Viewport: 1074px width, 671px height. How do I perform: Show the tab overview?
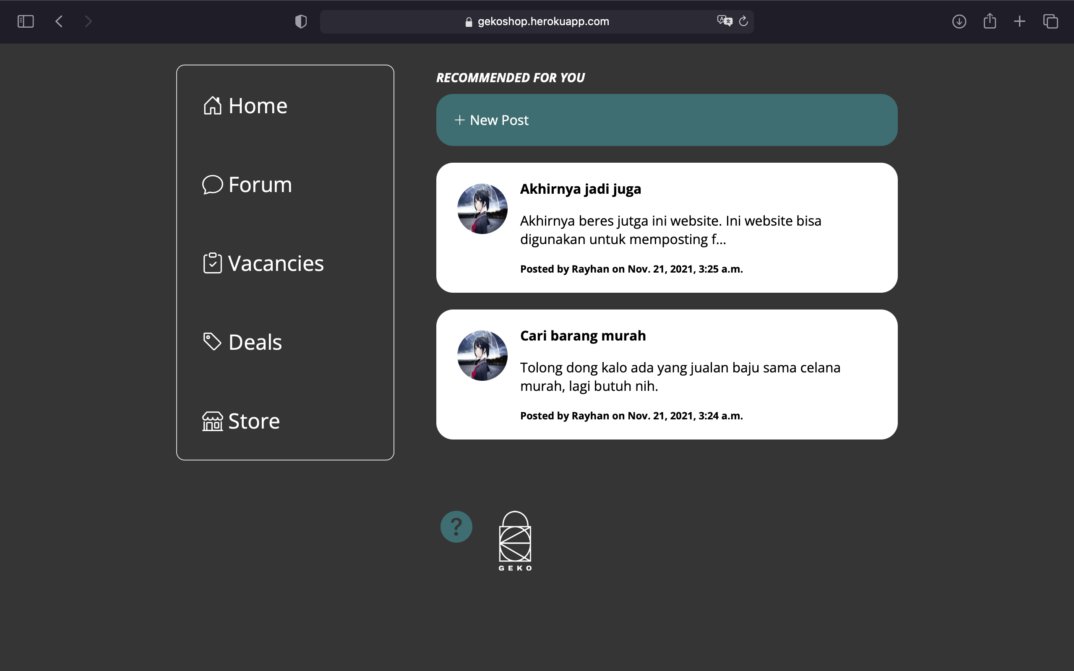click(x=1051, y=21)
